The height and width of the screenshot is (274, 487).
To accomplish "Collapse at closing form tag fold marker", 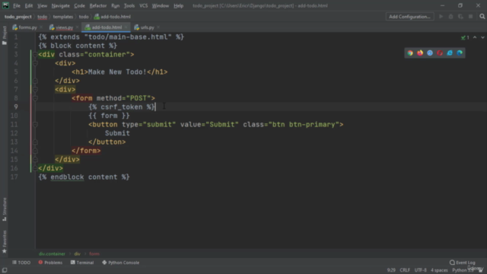I will [x=35, y=151].
